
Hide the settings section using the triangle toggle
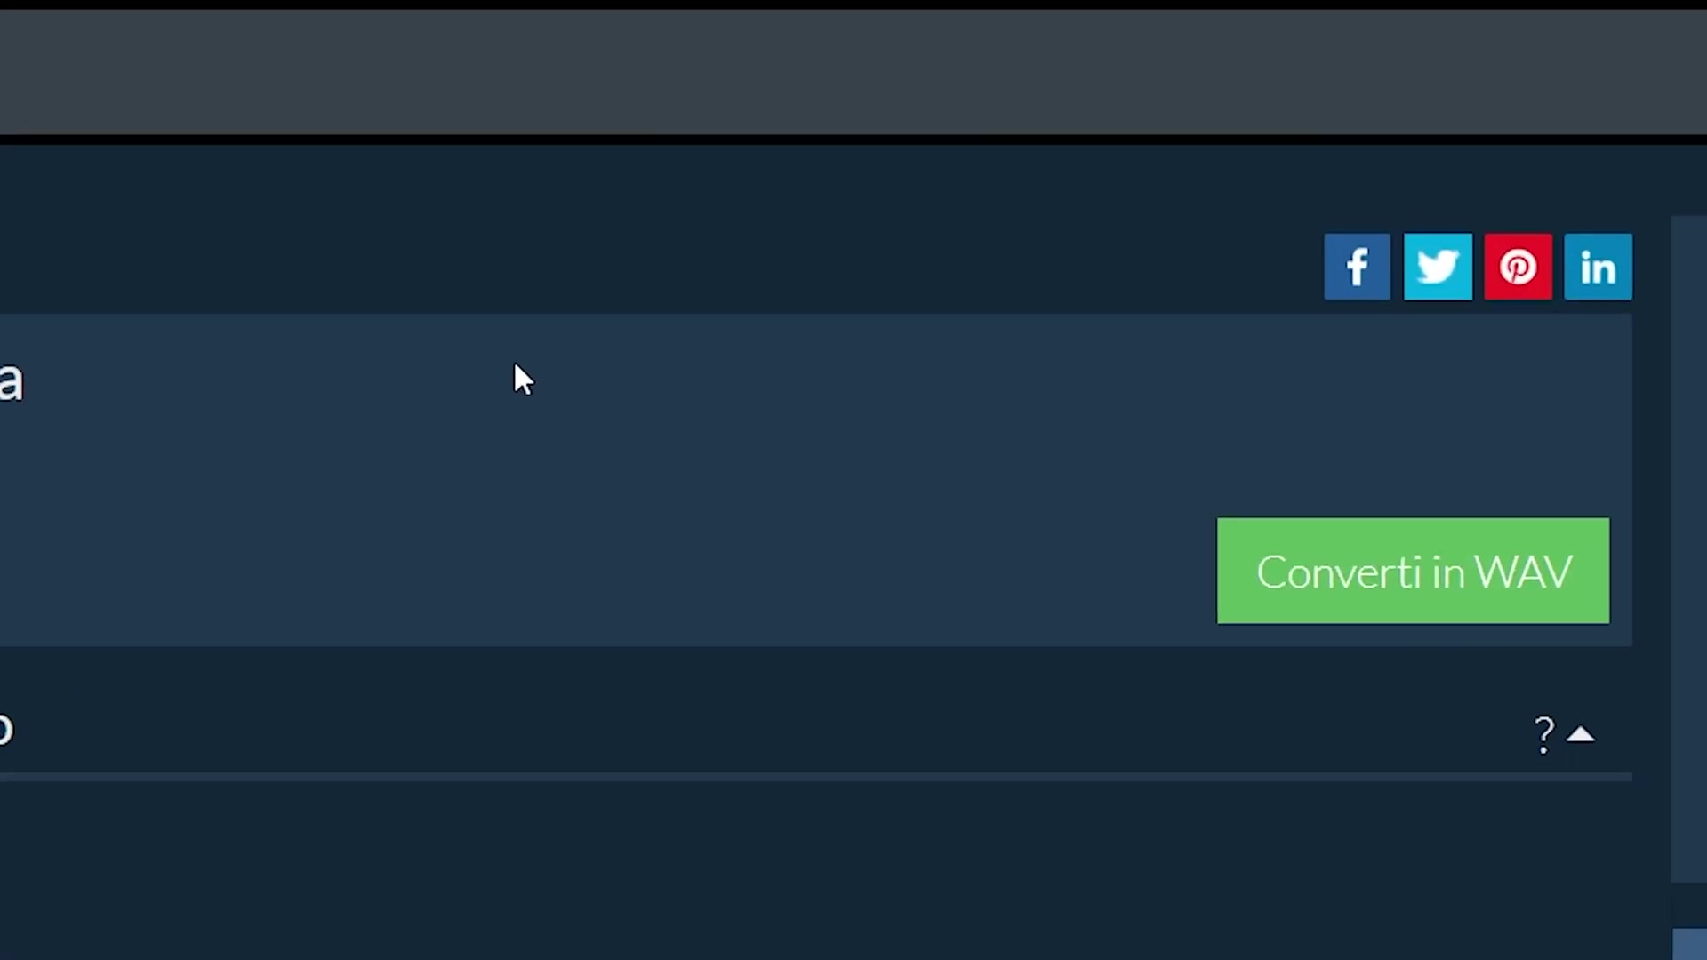(1581, 734)
